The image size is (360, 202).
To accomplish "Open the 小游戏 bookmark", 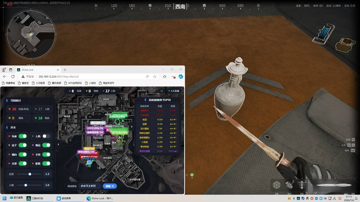I will [x=90, y=83].
